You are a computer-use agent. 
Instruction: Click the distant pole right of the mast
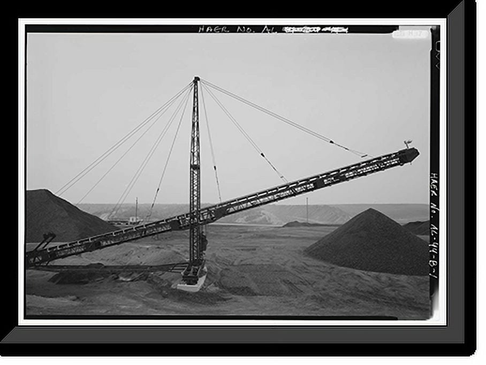click(x=307, y=210)
